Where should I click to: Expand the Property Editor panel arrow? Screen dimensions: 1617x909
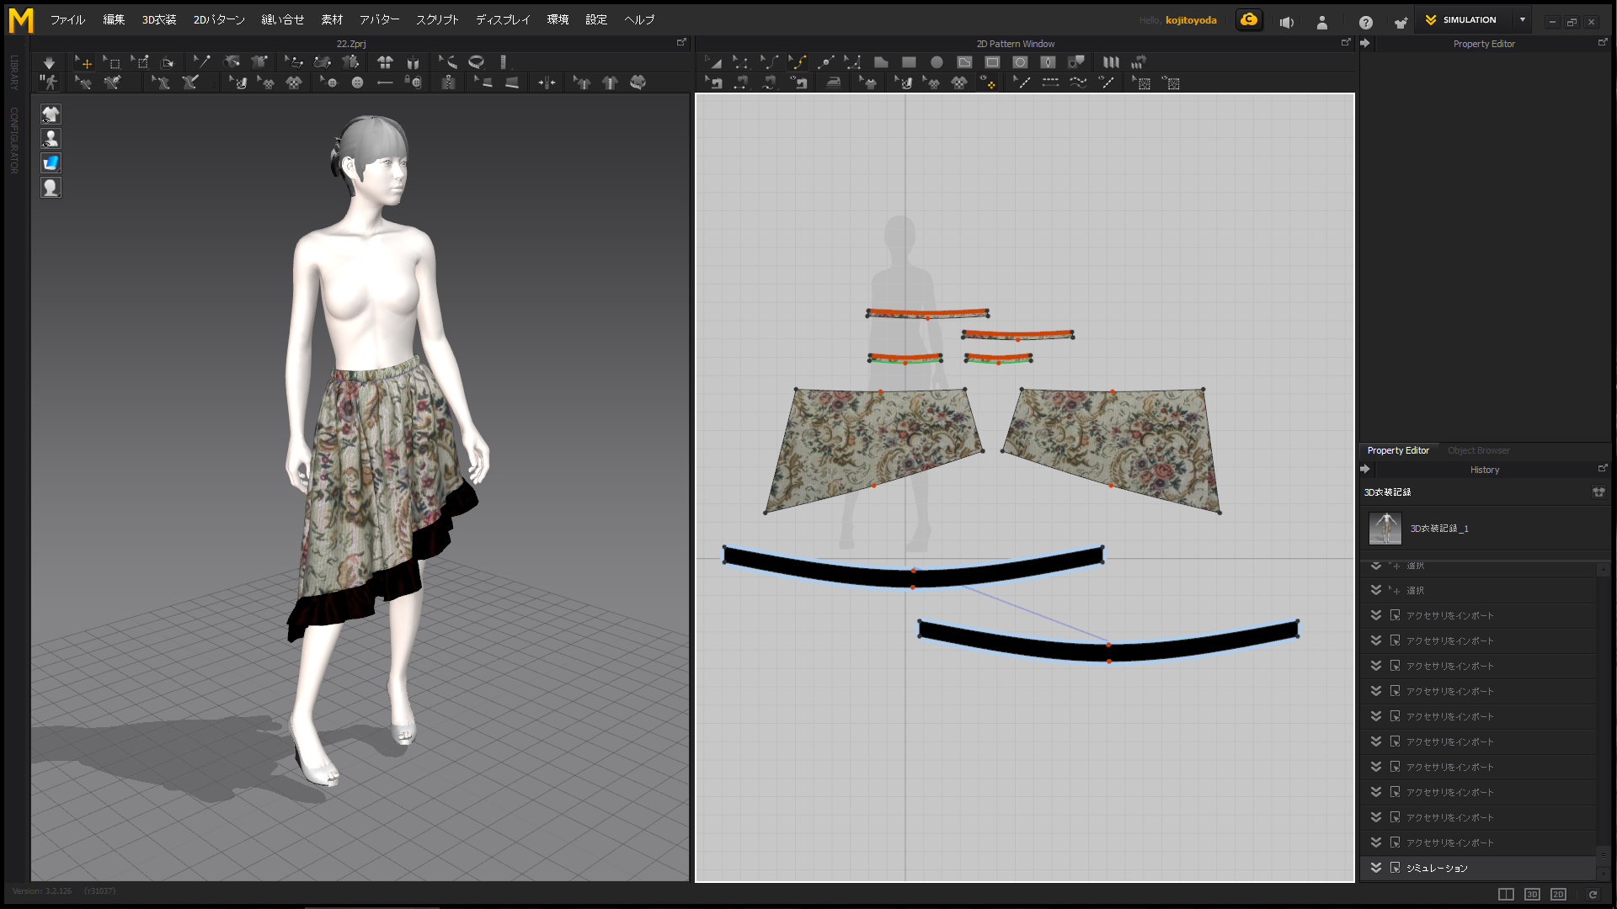click(1365, 43)
